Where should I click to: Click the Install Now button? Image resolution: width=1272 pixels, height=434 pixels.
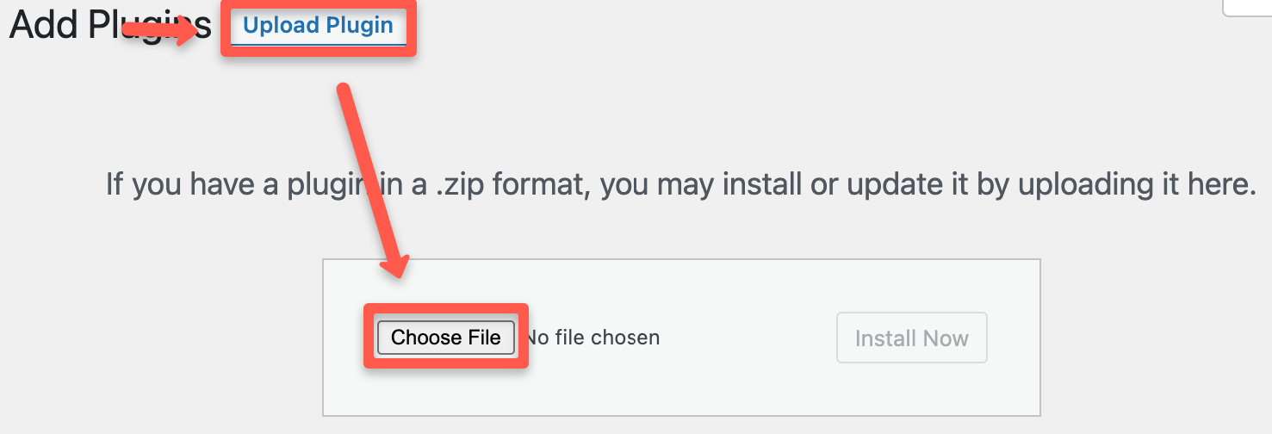[911, 338]
